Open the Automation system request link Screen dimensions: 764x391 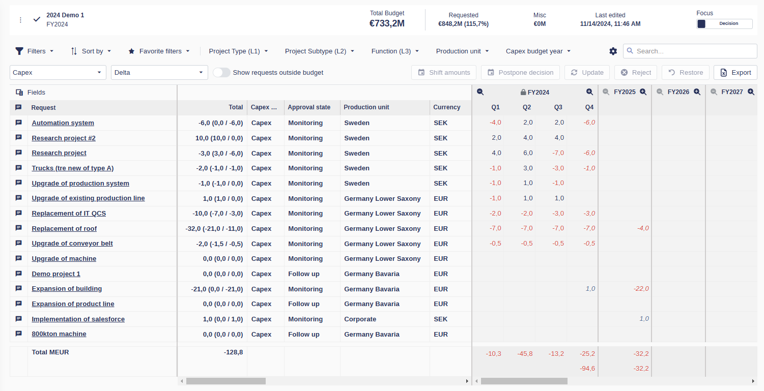tap(63, 123)
